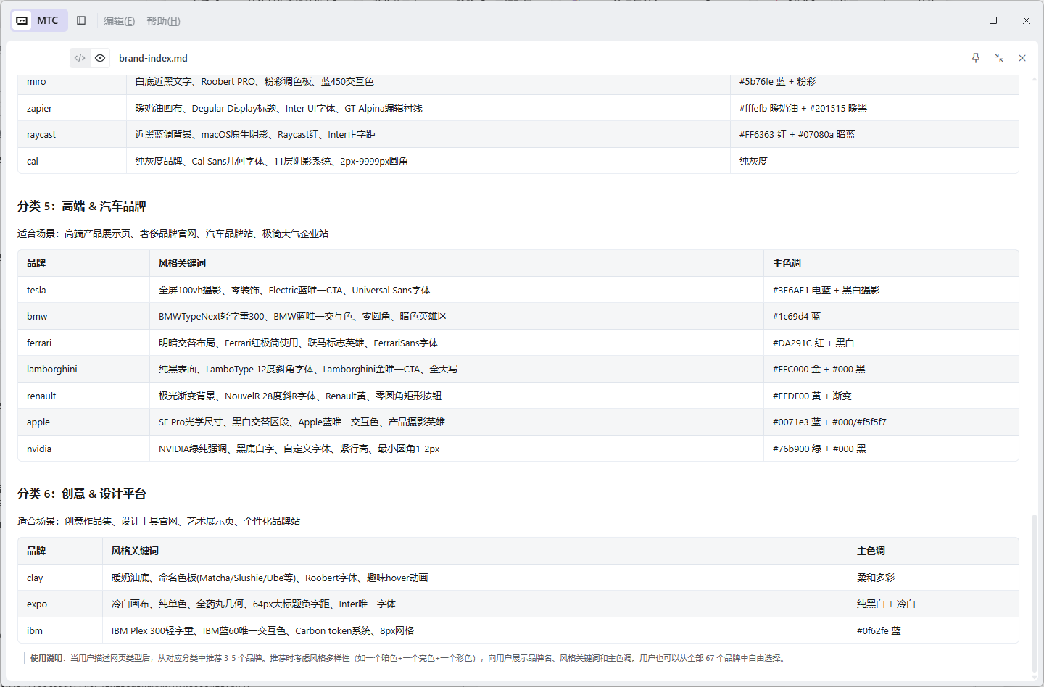This screenshot has width=1044, height=687.
Task: Click the lamborghini keywords starting 纯黑表面
Action: (308, 370)
